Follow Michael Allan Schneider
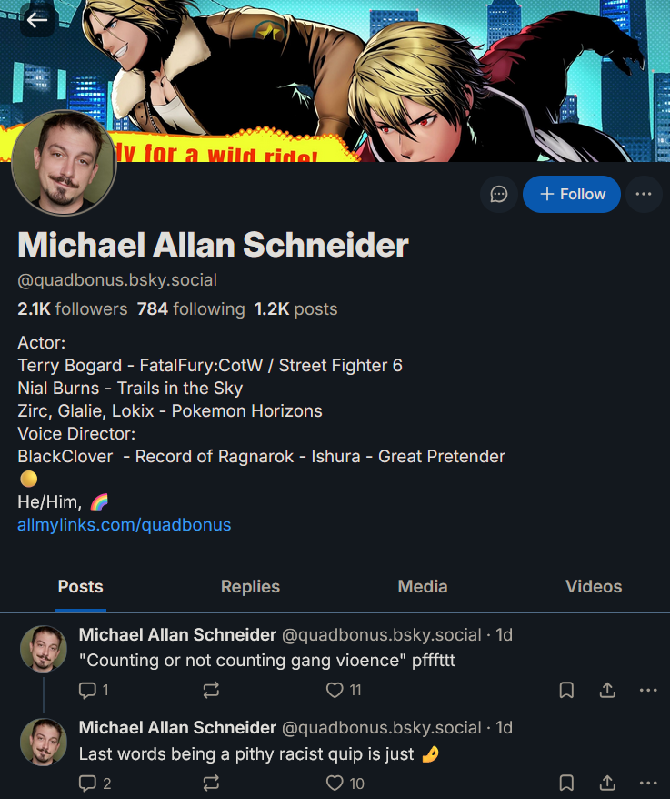 [x=572, y=194]
